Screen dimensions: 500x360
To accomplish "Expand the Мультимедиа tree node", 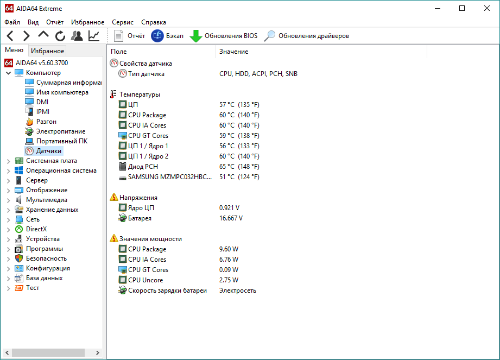I will coord(8,200).
